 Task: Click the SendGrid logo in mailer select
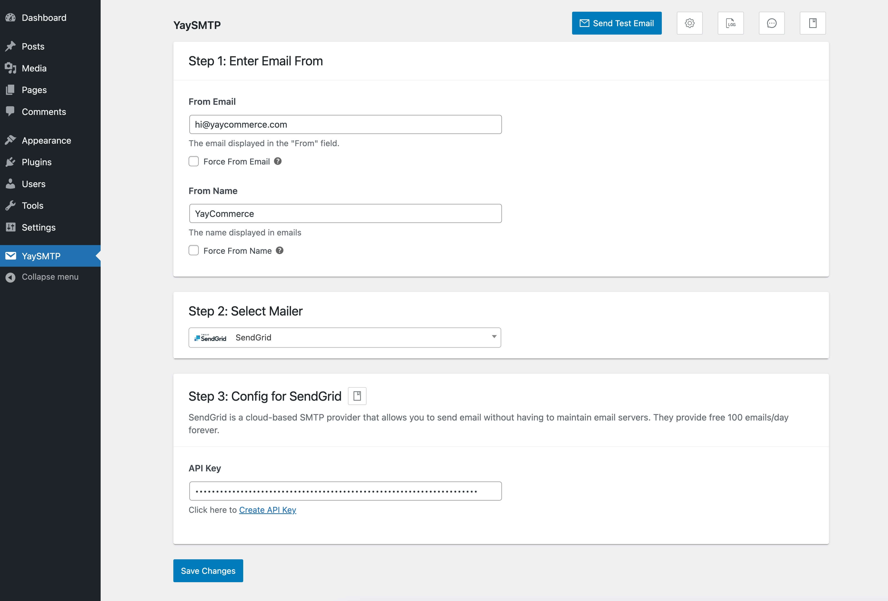(210, 338)
